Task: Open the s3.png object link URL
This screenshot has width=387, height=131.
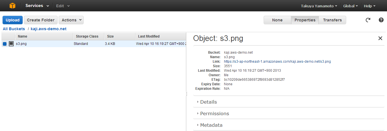Action: (x=277, y=61)
